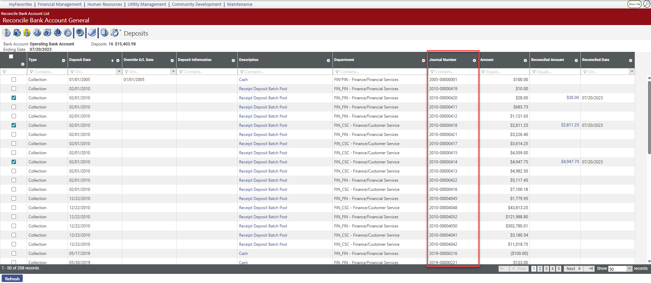Screen dimensions: 651x283
Task: Click the Amount column gear icon
Action: click(525, 60)
